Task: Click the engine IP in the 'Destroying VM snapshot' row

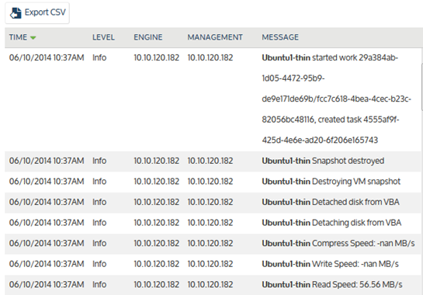Action: point(157,182)
